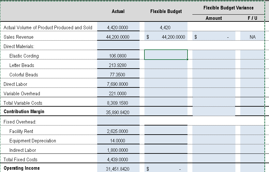This screenshot has width=269, height=172.
Task: Click Indirect Labor actual 1,800.0000
Action: [x=118, y=150]
